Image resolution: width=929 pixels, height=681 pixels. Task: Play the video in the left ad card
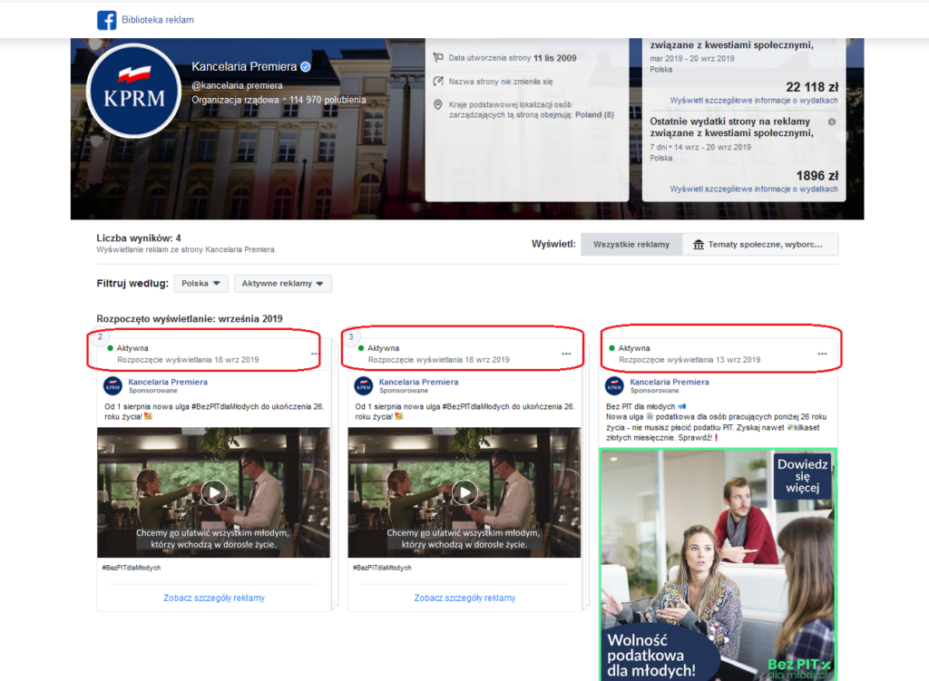tap(214, 492)
